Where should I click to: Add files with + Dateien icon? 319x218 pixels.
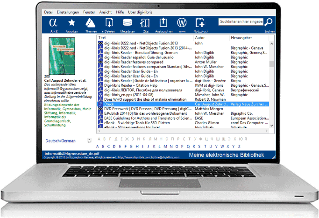point(109,23)
